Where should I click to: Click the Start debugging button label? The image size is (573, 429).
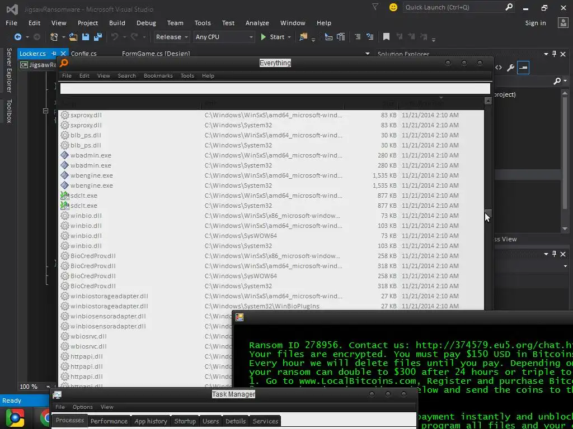[277, 37]
